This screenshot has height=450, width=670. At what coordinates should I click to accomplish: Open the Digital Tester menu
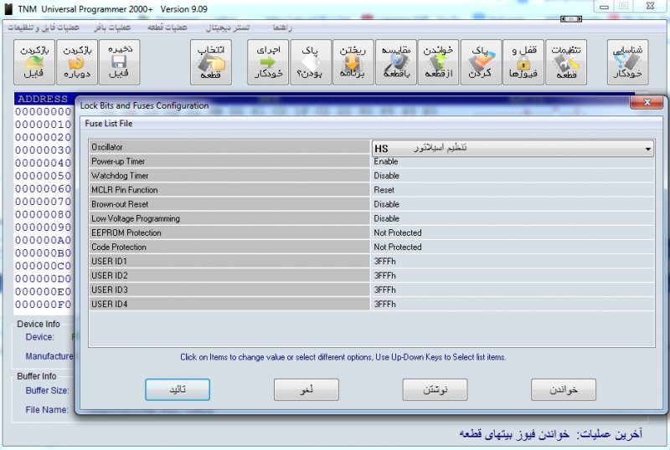[x=227, y=28]
